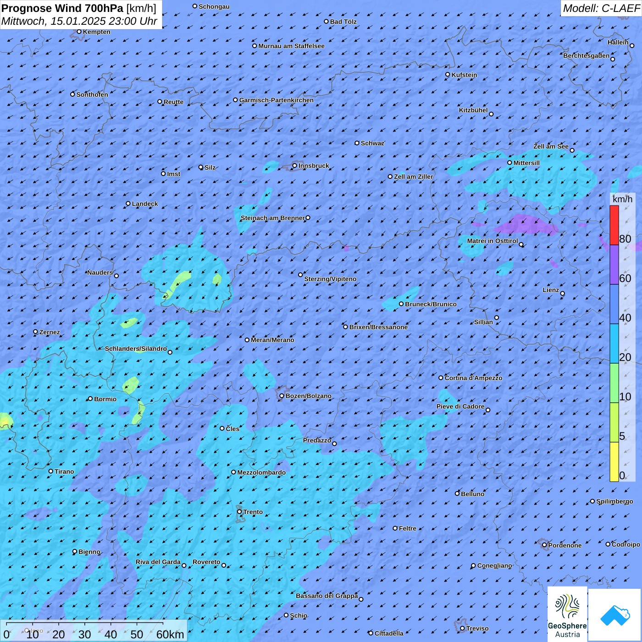This screenshot has height=642, width=642.
Task: Click the Trento city label
Action: pyautogui.click(x=253, y=512)
